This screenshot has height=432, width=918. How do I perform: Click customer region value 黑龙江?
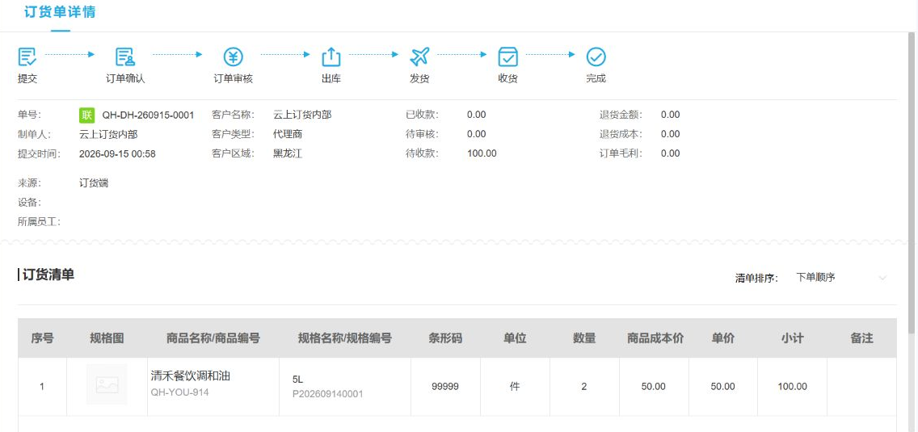pyautogui.click(x=288, y=153)
